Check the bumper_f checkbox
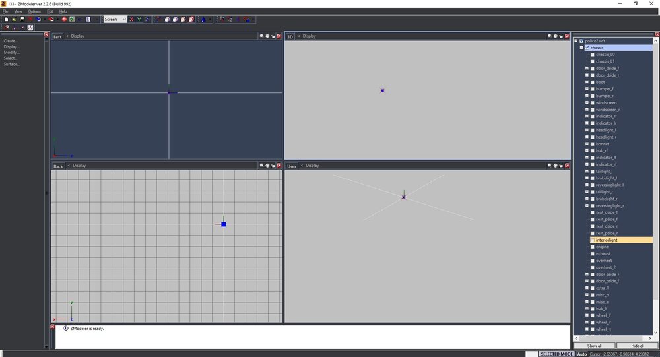 click(x=593, y=89)
